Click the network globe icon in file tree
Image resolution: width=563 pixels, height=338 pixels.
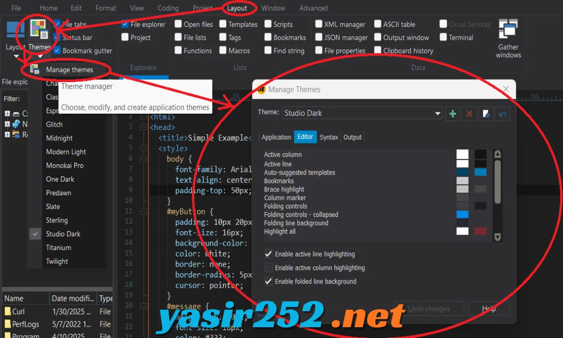[16, 124]
